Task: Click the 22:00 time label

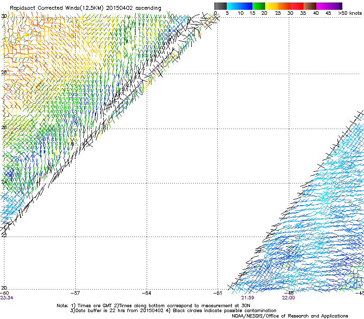Action: (288, 298)
